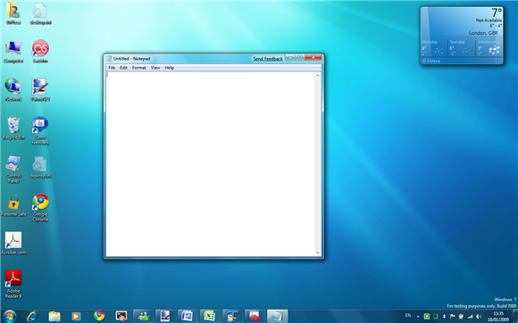Select the Last.fm desktop shortcut
Viewport: 518px width, 323px height.
point(40,52)
